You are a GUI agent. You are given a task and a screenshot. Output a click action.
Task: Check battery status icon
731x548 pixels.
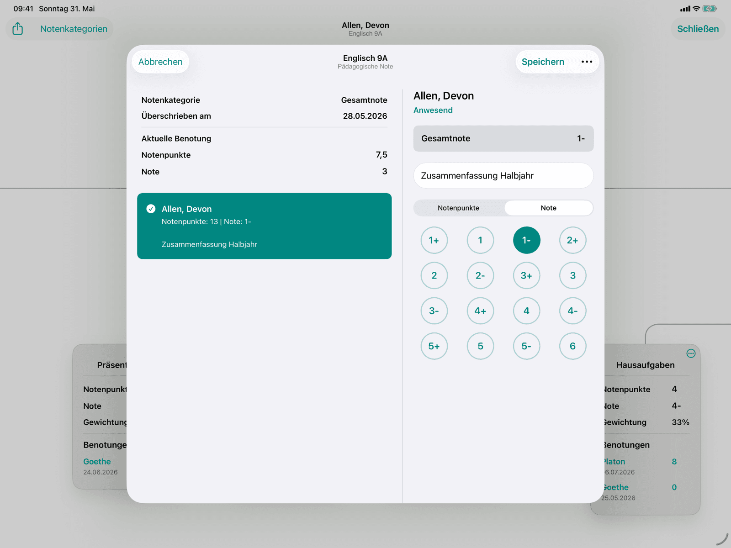[710, 9]
